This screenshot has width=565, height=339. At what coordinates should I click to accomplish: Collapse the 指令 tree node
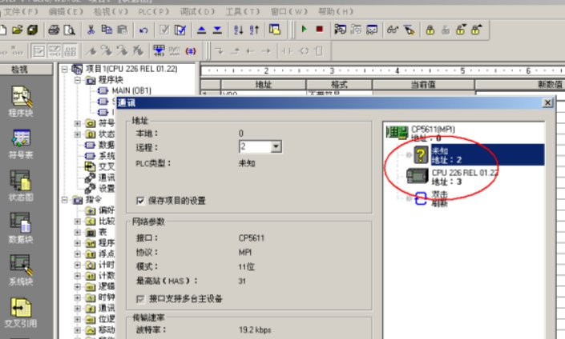coord(64,200)
